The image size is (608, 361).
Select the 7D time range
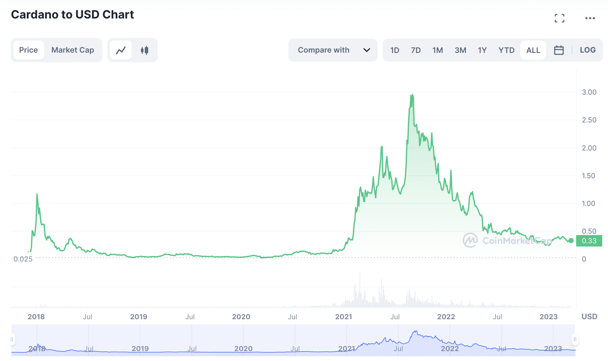[416, 50]
